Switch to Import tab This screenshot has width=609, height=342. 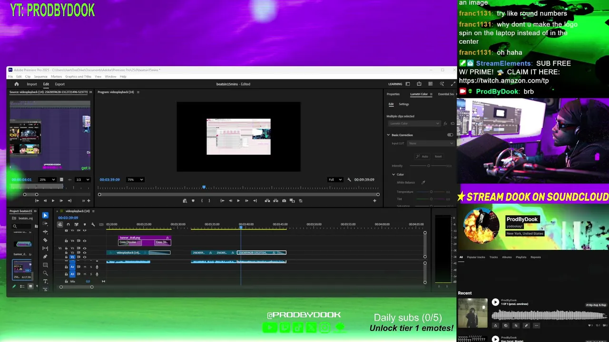[32, 84]
